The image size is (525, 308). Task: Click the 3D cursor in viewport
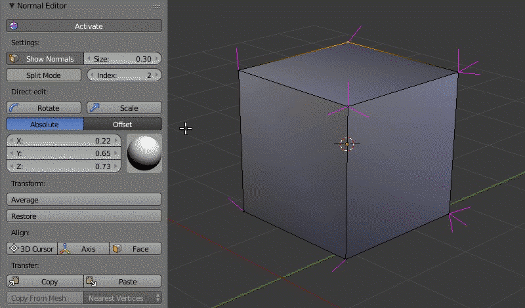click(x=347, y=144)
